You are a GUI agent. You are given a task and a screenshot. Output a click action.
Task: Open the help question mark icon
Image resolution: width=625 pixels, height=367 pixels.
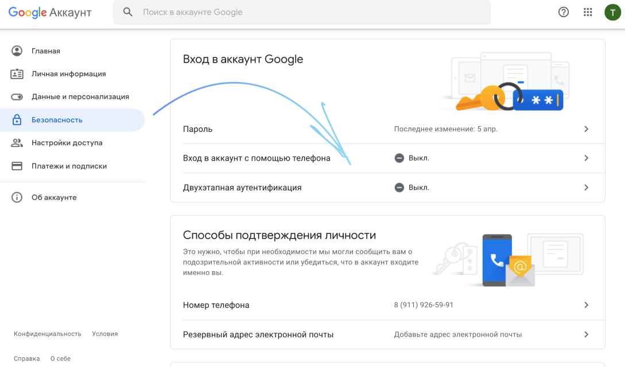tap(563, 12)
